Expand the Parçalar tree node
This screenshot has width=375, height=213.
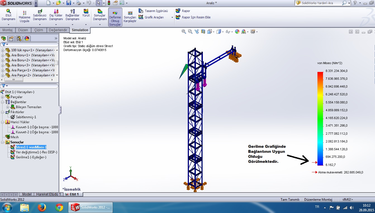pos(3,97)
